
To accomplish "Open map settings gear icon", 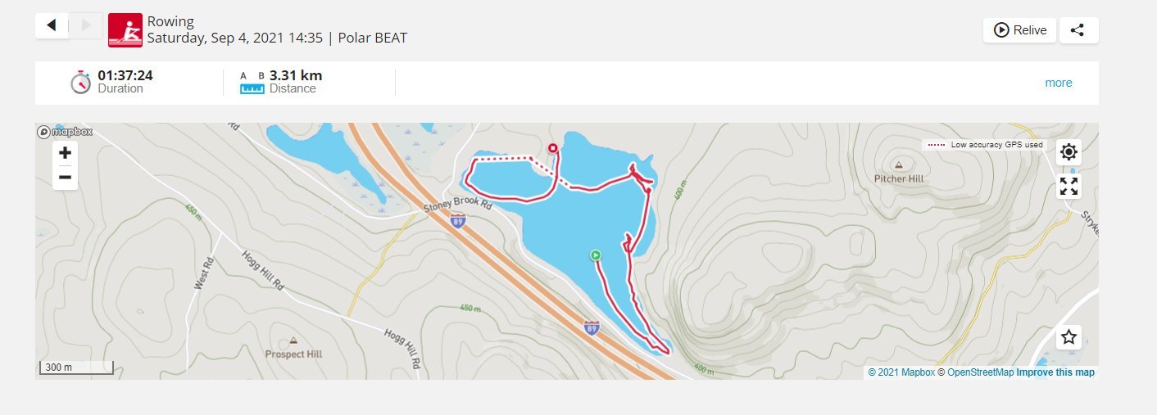I will pyautogui.click(x=1069, y=152).
